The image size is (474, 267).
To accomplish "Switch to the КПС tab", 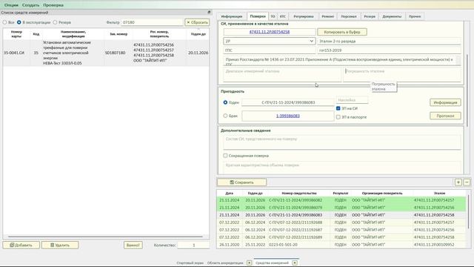I will pos(283,16).
